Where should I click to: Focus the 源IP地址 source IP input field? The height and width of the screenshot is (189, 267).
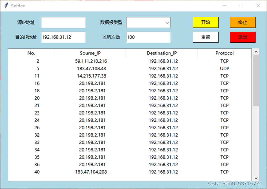pyautogui.click(x=63, y=22)
